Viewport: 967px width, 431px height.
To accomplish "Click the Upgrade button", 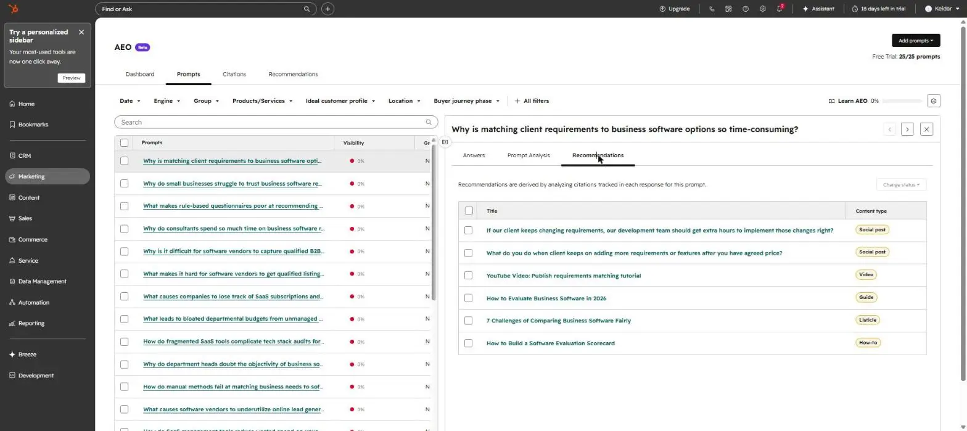I will coord(675,9).
